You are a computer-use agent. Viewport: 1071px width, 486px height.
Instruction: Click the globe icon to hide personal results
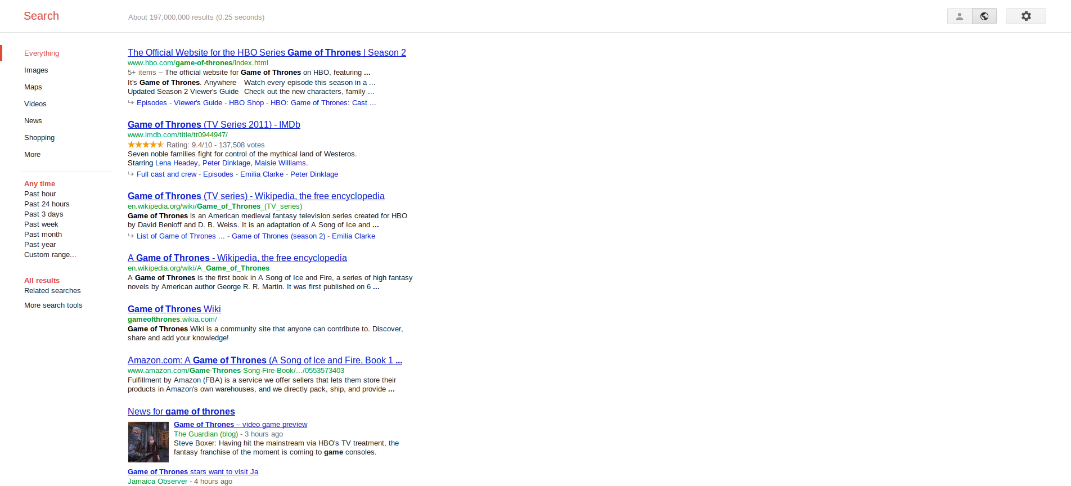click(x=984, y=16)
